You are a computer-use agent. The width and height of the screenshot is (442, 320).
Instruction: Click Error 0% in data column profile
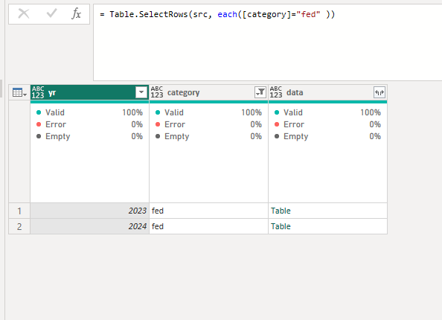(327, 124)
